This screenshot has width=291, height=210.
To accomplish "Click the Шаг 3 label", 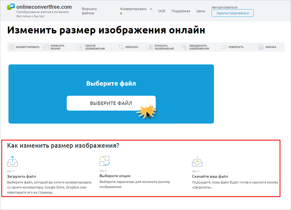I will [x=195, y=171].
